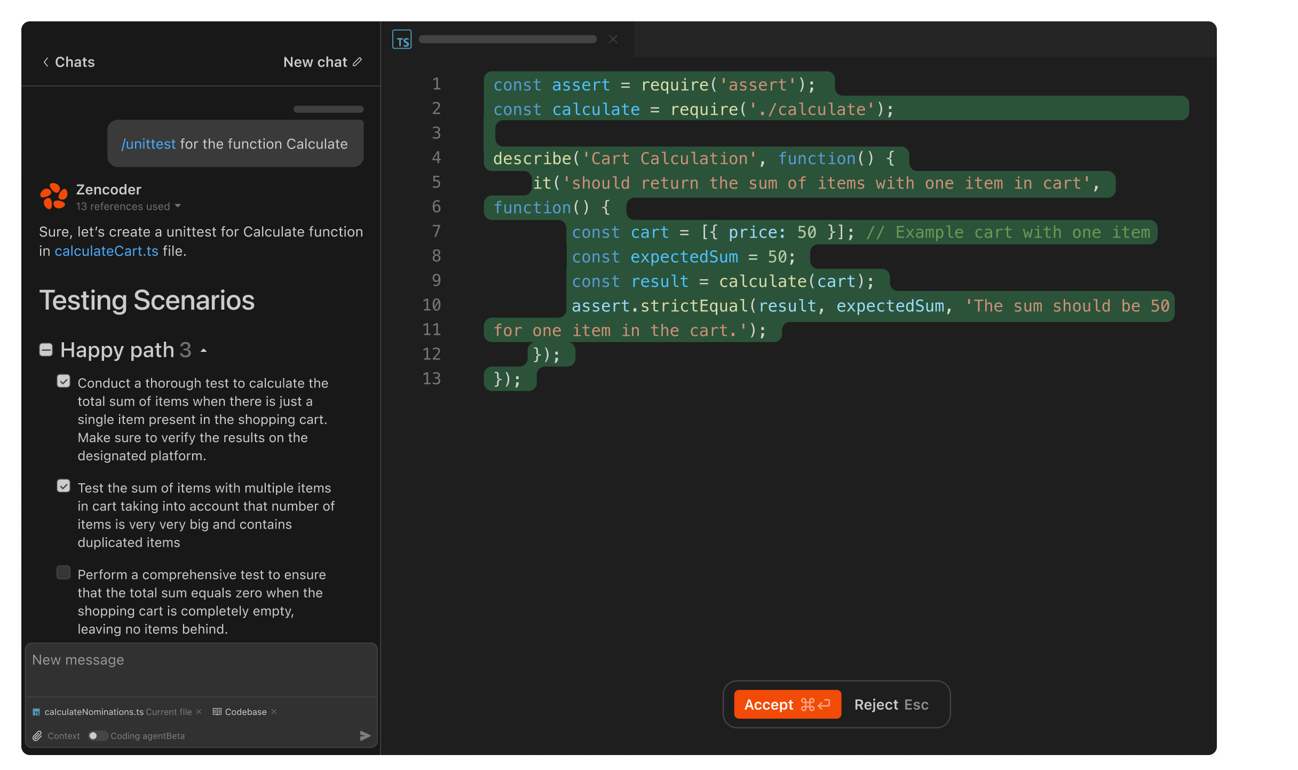Close the TypeScript editor tab
1298x770 pixels.
(x=613, y=40)
